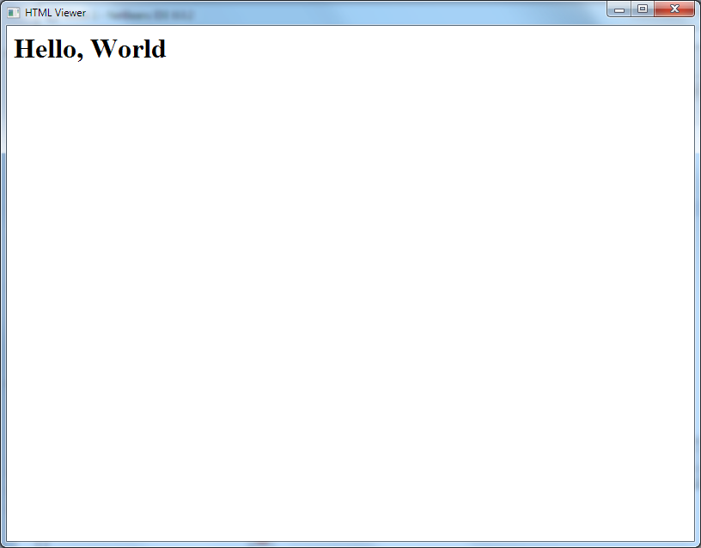This screenshot has width=701, height=548.
Task: Click the "HTML Viewer" title bar label
Action: (54, 13)
